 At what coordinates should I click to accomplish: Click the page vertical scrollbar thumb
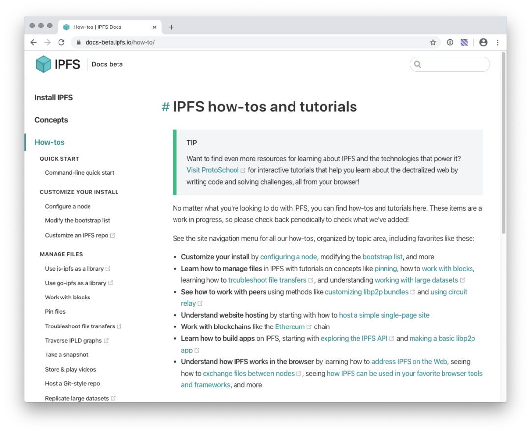point(503,142)
